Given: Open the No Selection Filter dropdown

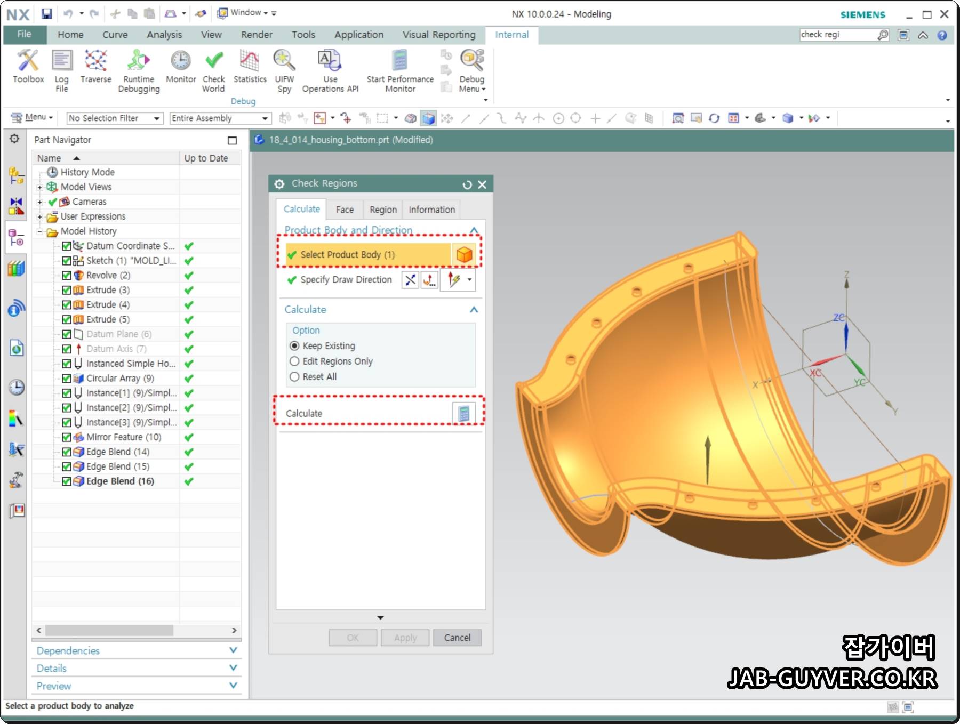Looking at the screenshot, I should tap(115, 118).
